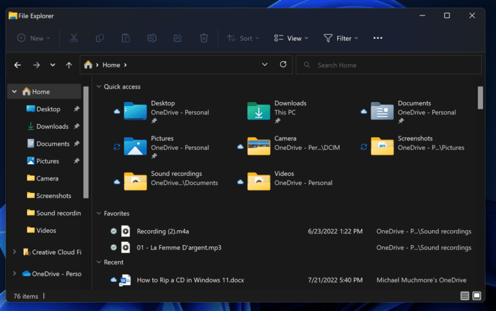Open recent locations chevron

point(52,65)
